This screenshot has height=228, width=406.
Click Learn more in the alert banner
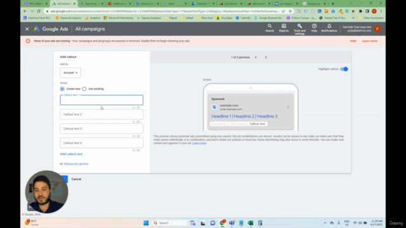tap(369, 41)
